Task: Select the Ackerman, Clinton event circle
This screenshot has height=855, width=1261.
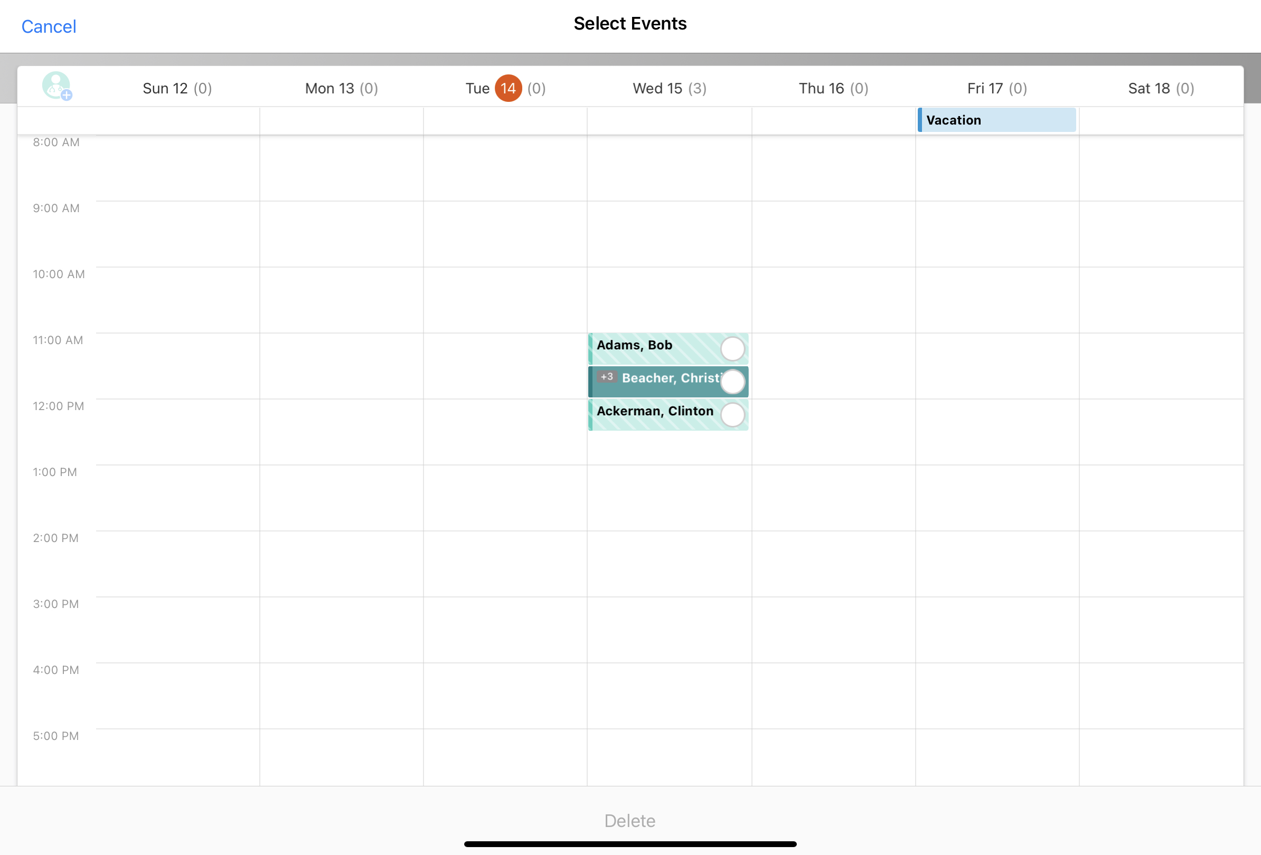Action: [732, 415]
